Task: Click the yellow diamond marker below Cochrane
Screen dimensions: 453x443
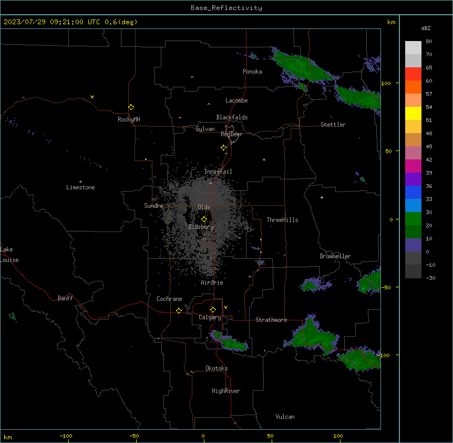Action: [179, 310]
